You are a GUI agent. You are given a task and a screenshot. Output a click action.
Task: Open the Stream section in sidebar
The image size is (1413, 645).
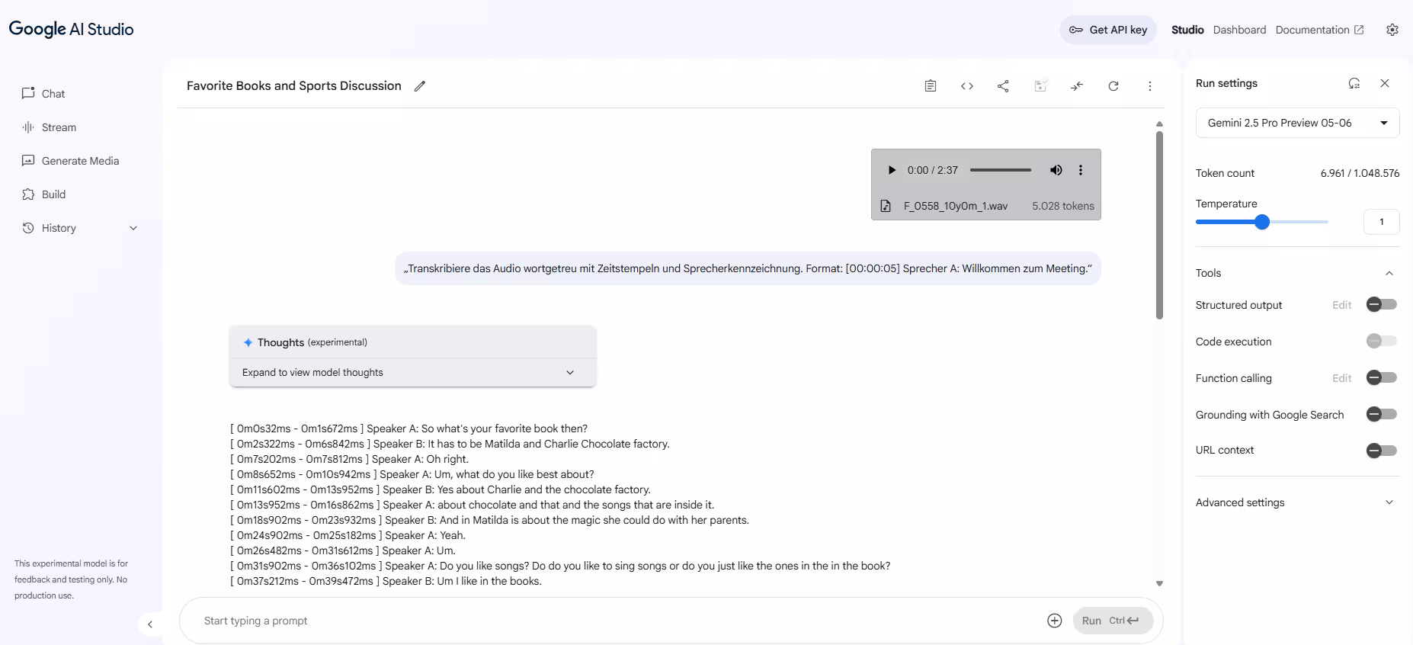click(x=50, y=127)
